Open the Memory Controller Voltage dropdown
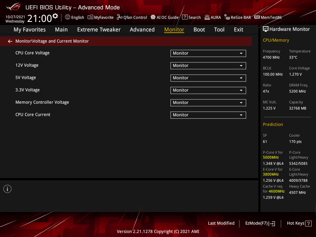The image size is (316, 237). pos(208,102)
